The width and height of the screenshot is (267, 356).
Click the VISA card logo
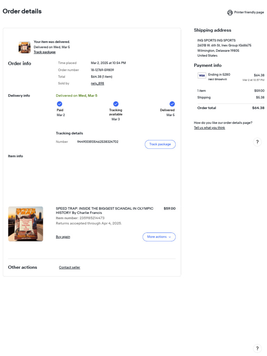(x=202, y=75)
